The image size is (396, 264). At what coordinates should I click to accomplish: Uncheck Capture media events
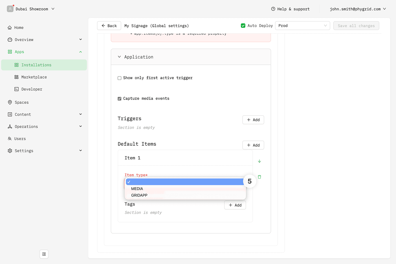pos(120,99)
